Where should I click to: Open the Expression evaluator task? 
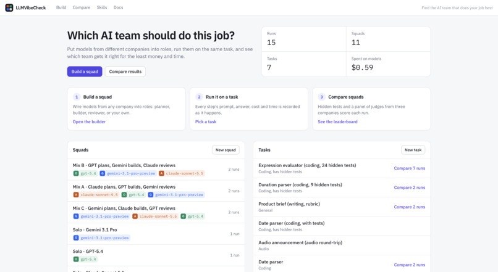tap(307, 165)
